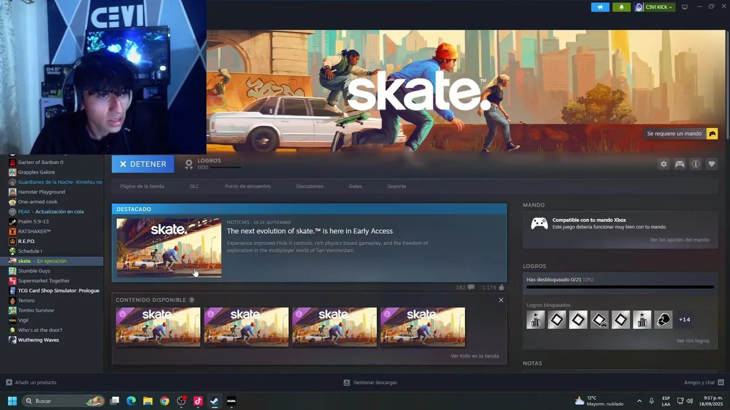Screen dimensions: 730x410
Task: Open first DLC thumbnail in Contenido disponible
Action: [158, 327]
